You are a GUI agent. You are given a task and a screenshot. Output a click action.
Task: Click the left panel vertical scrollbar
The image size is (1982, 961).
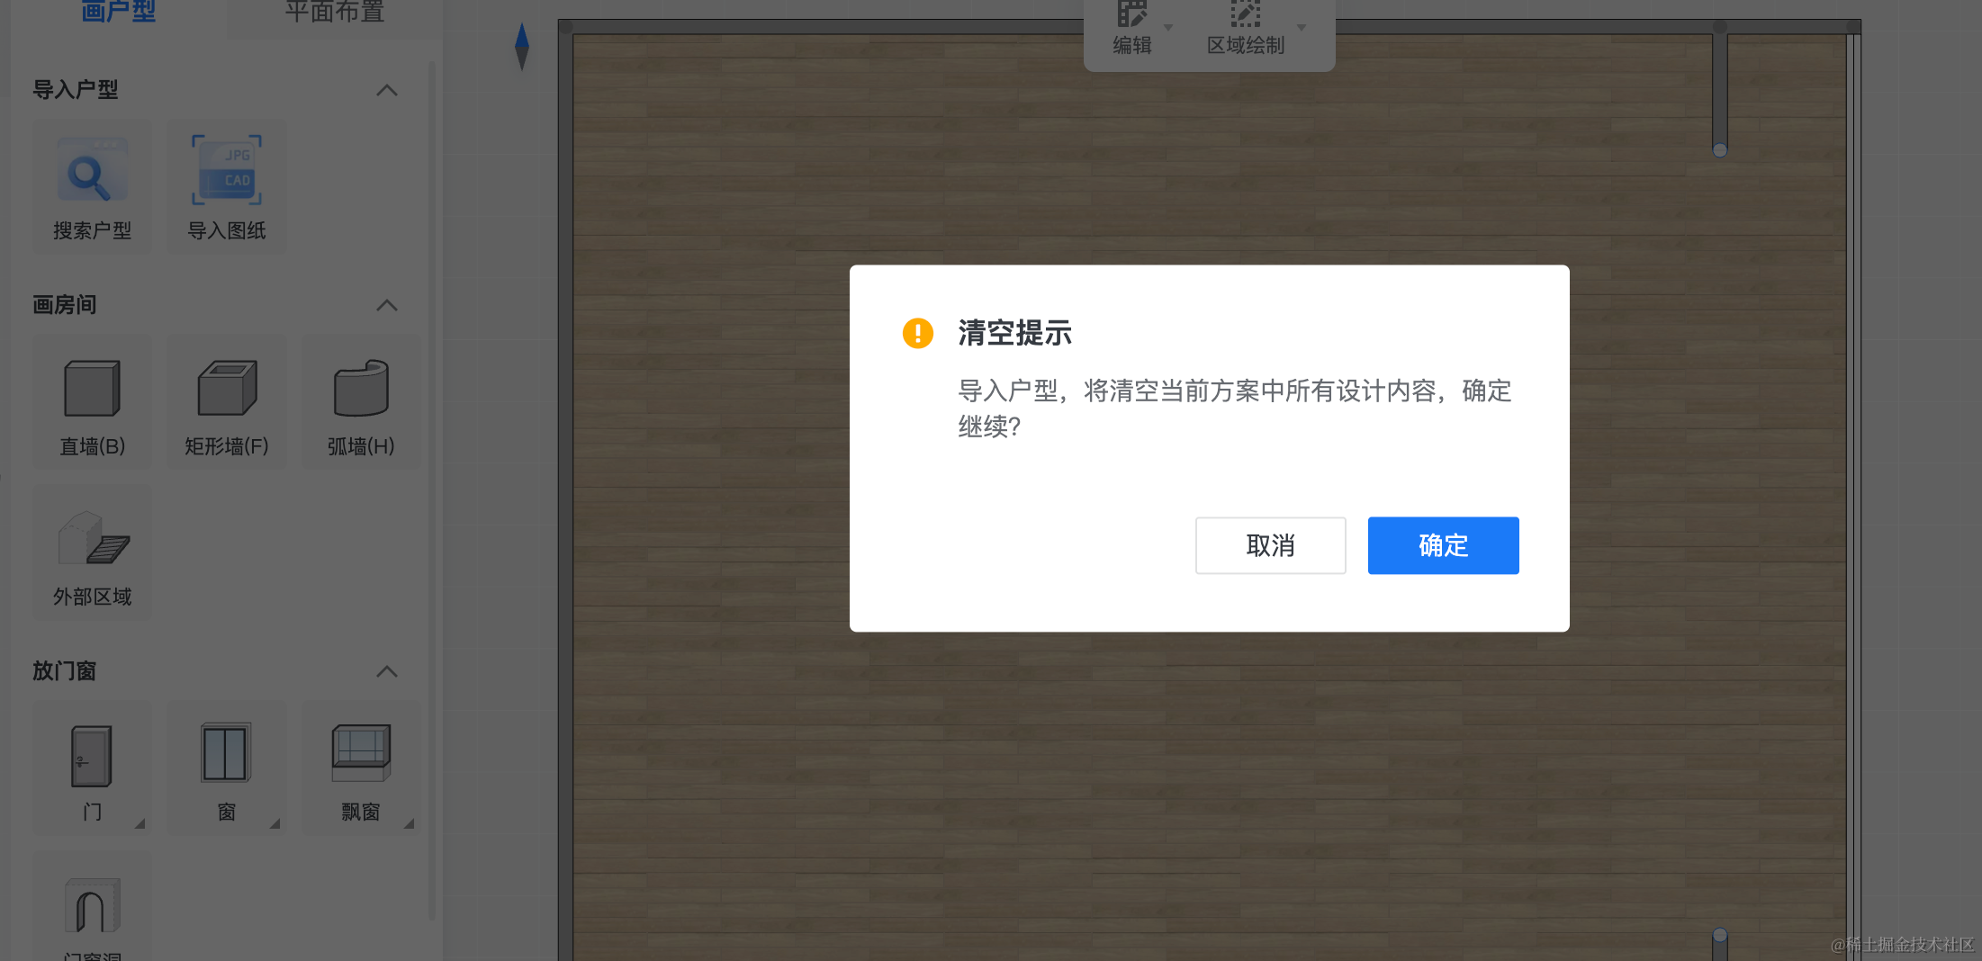point(432,490)
